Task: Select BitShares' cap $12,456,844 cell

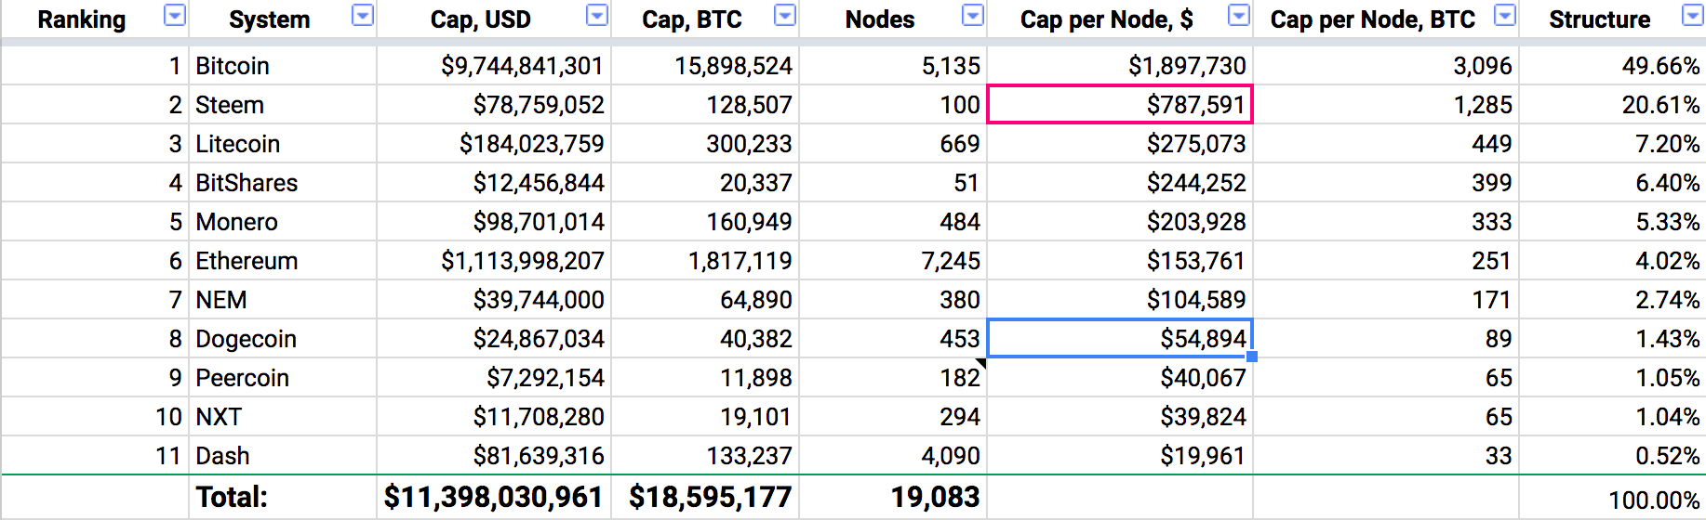Action: tap(494, 183)
